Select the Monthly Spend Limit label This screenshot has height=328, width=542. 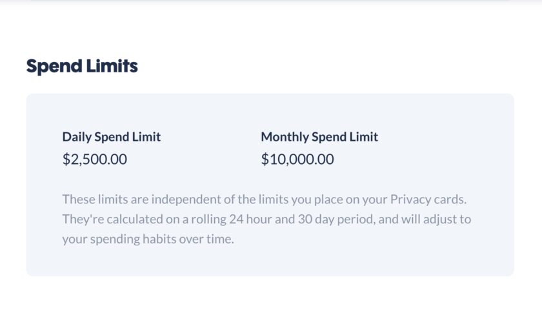[x=319, y=137]
